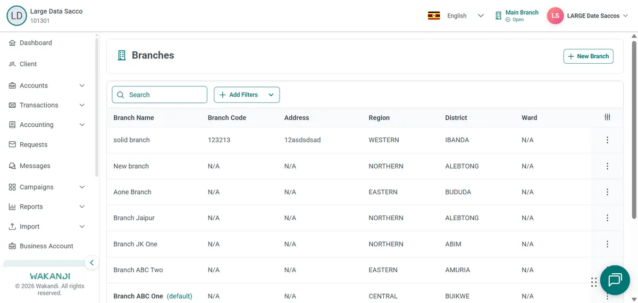
Task: Click the sidebar vertical scrollbar
Action: pos(96,106)
